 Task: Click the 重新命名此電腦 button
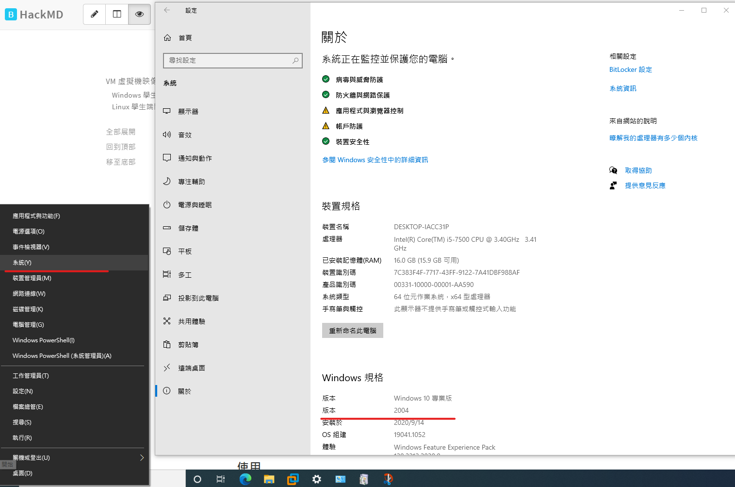click(x=353, y=331)
